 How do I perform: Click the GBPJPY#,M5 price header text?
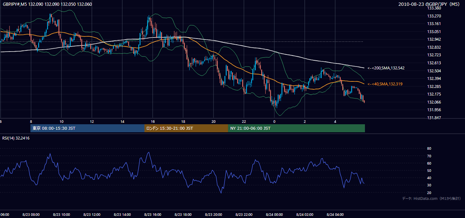(x=47, y=4)
